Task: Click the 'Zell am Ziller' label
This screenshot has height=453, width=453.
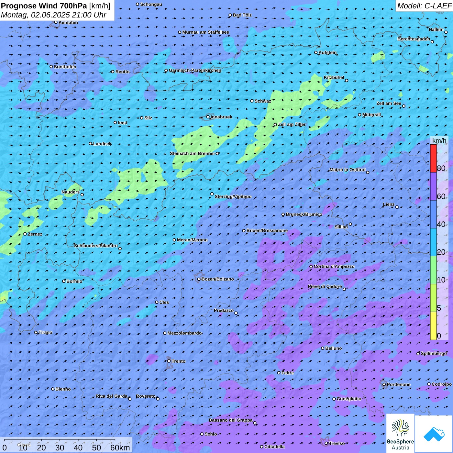Action: point(292,124)
